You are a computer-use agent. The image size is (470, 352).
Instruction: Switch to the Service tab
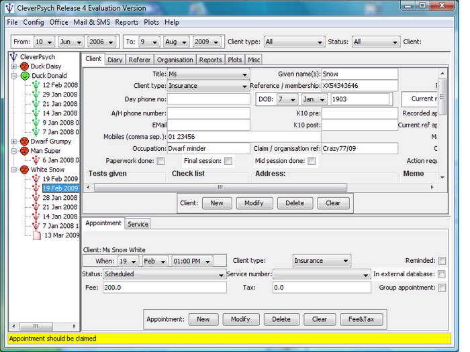pos(138,224)
